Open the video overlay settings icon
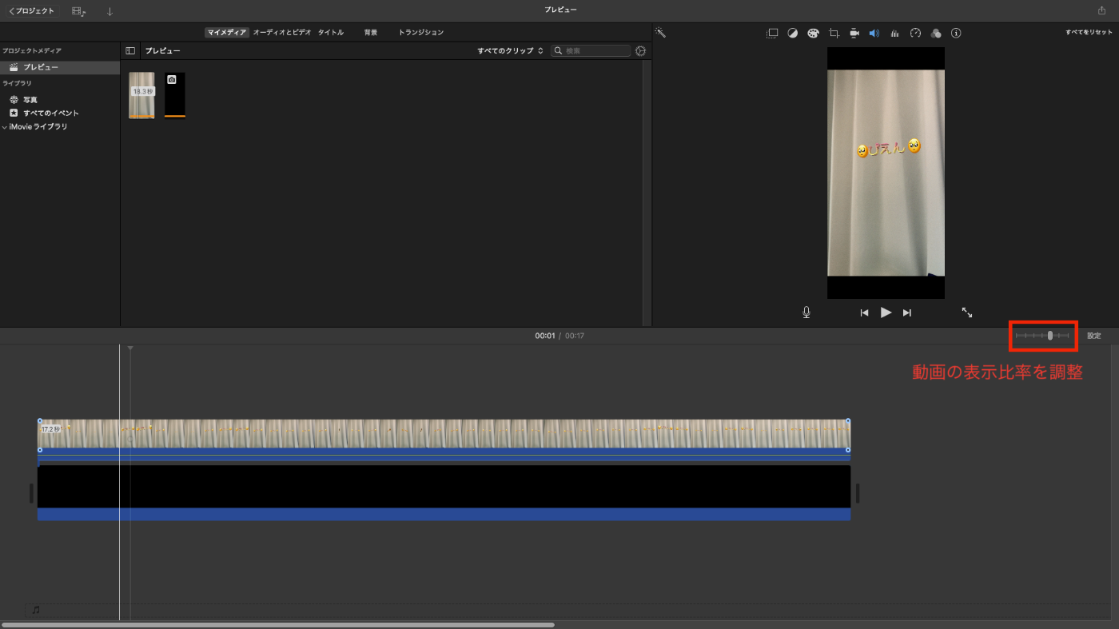 [x=772, y=34]
